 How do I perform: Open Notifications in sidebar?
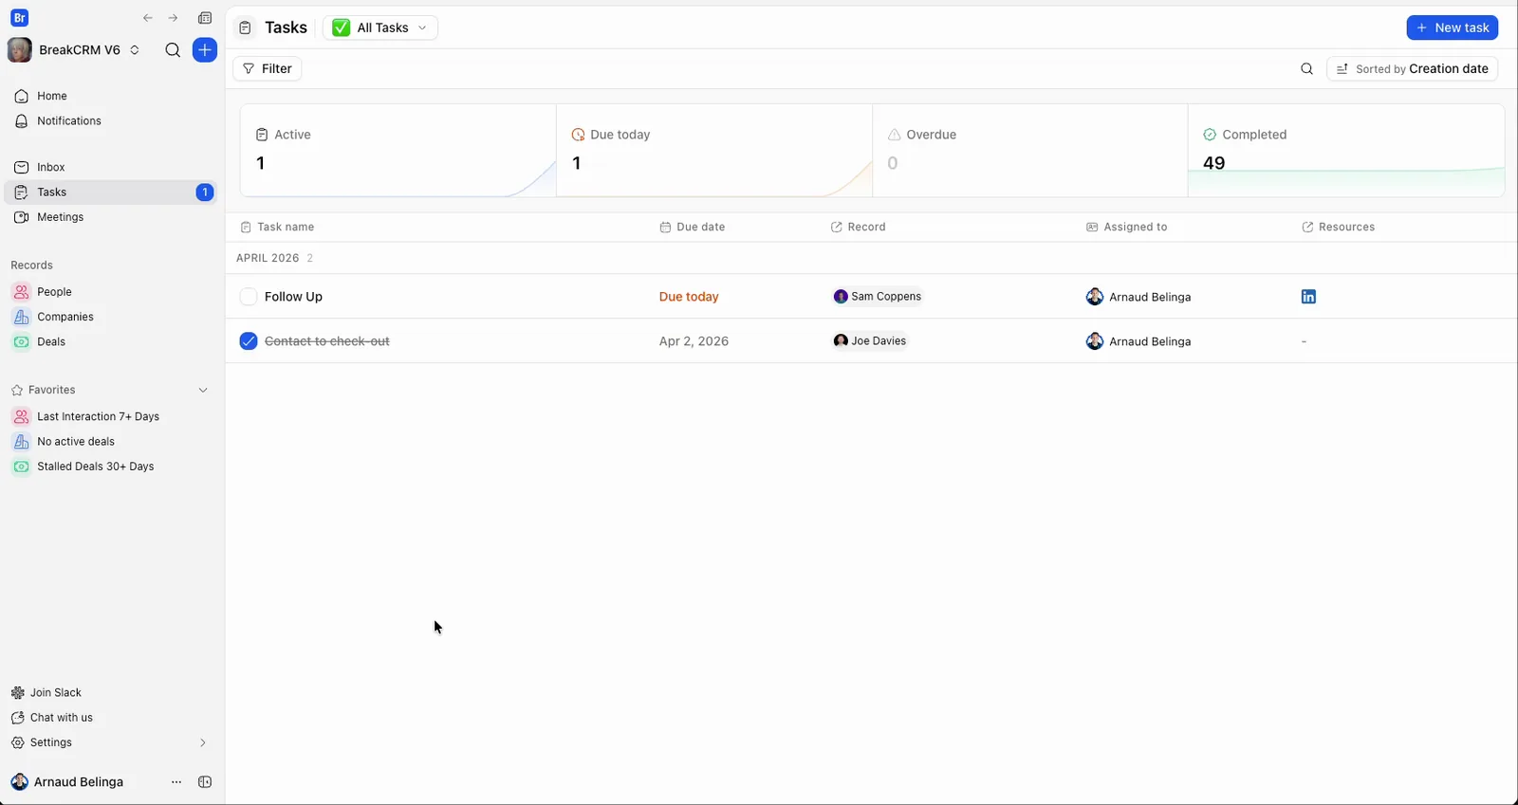click(111, 121)
